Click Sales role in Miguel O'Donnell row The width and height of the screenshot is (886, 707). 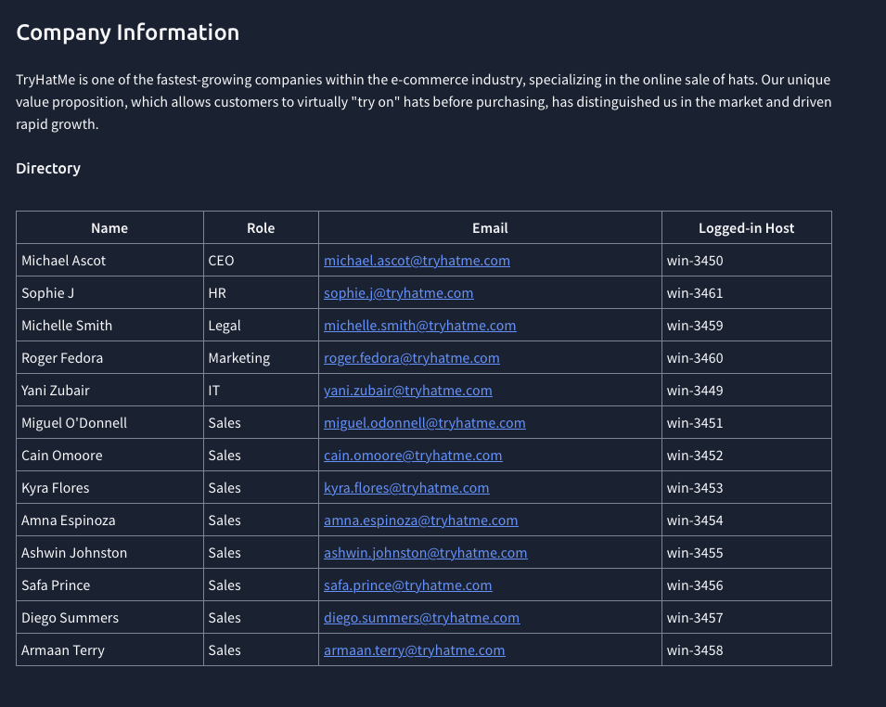click(x=225, y=423)
